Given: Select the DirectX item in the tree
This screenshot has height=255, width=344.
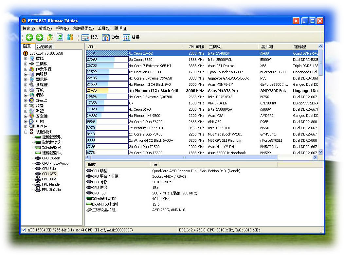Looking at the screenshot, I should [41, 100].
